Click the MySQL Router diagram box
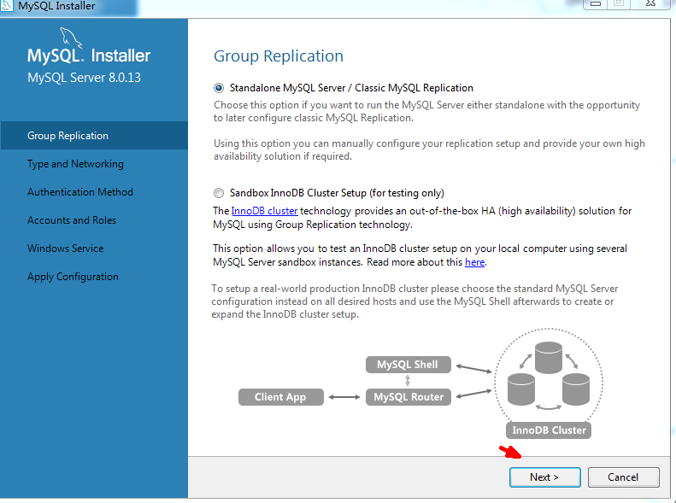The image size is (676, 503). (409, 396)
